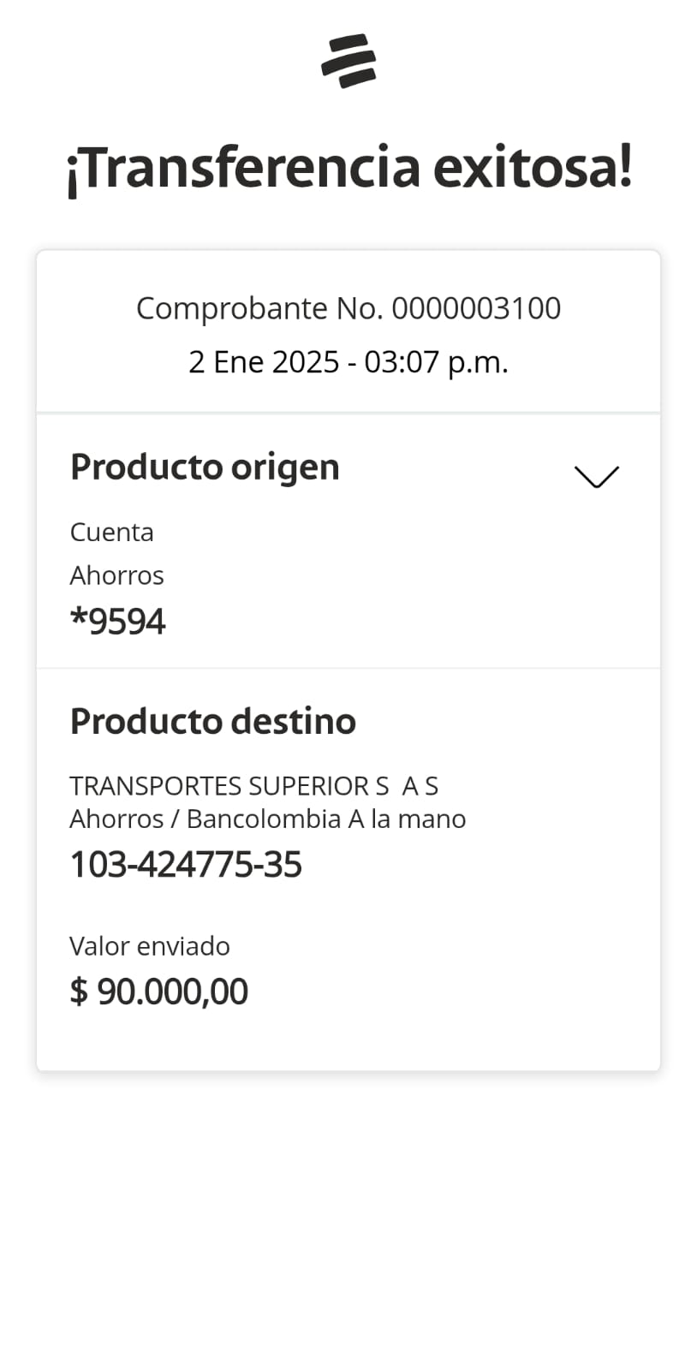Click the Cuenta label under origen
The width and height of the screenshot is (697, 1370).
[x=111, y=532]
